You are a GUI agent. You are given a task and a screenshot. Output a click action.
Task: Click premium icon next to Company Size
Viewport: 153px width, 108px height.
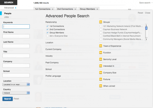pyautogui.click(x=101, y=72)
